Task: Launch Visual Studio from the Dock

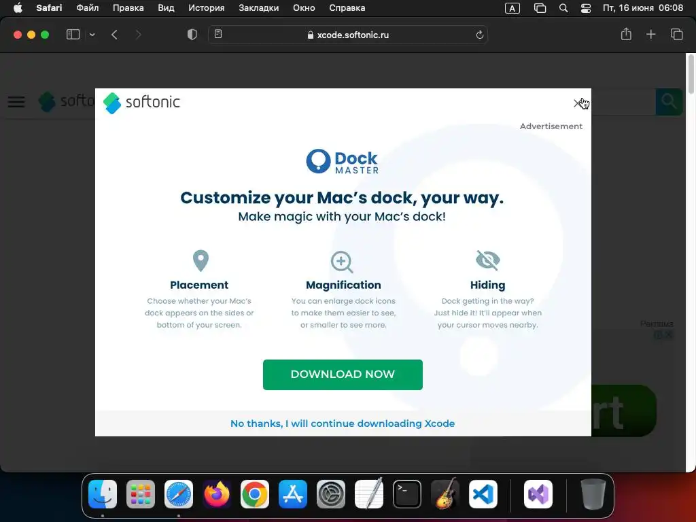Action: [538, 494]
